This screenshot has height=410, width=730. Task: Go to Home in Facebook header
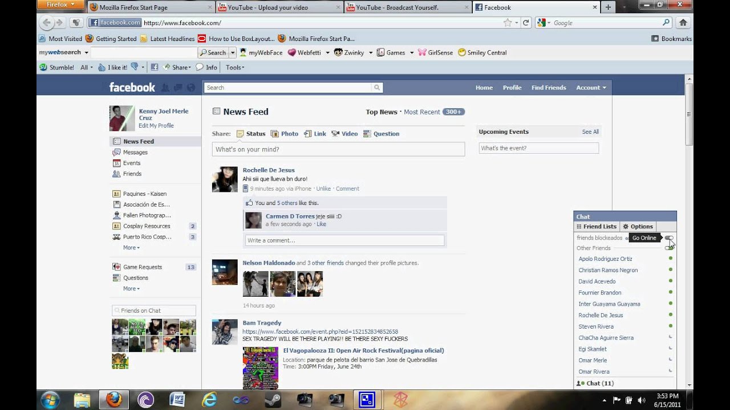(484, 88)
